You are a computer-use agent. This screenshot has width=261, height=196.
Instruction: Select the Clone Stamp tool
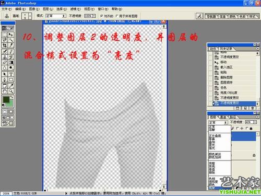(x=5, y=57)
